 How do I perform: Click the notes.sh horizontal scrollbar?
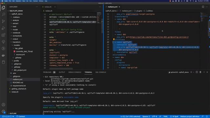[x=61, y=69]
